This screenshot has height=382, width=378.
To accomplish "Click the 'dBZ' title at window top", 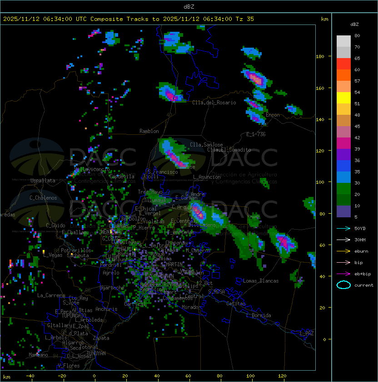I will click(189, 6).
